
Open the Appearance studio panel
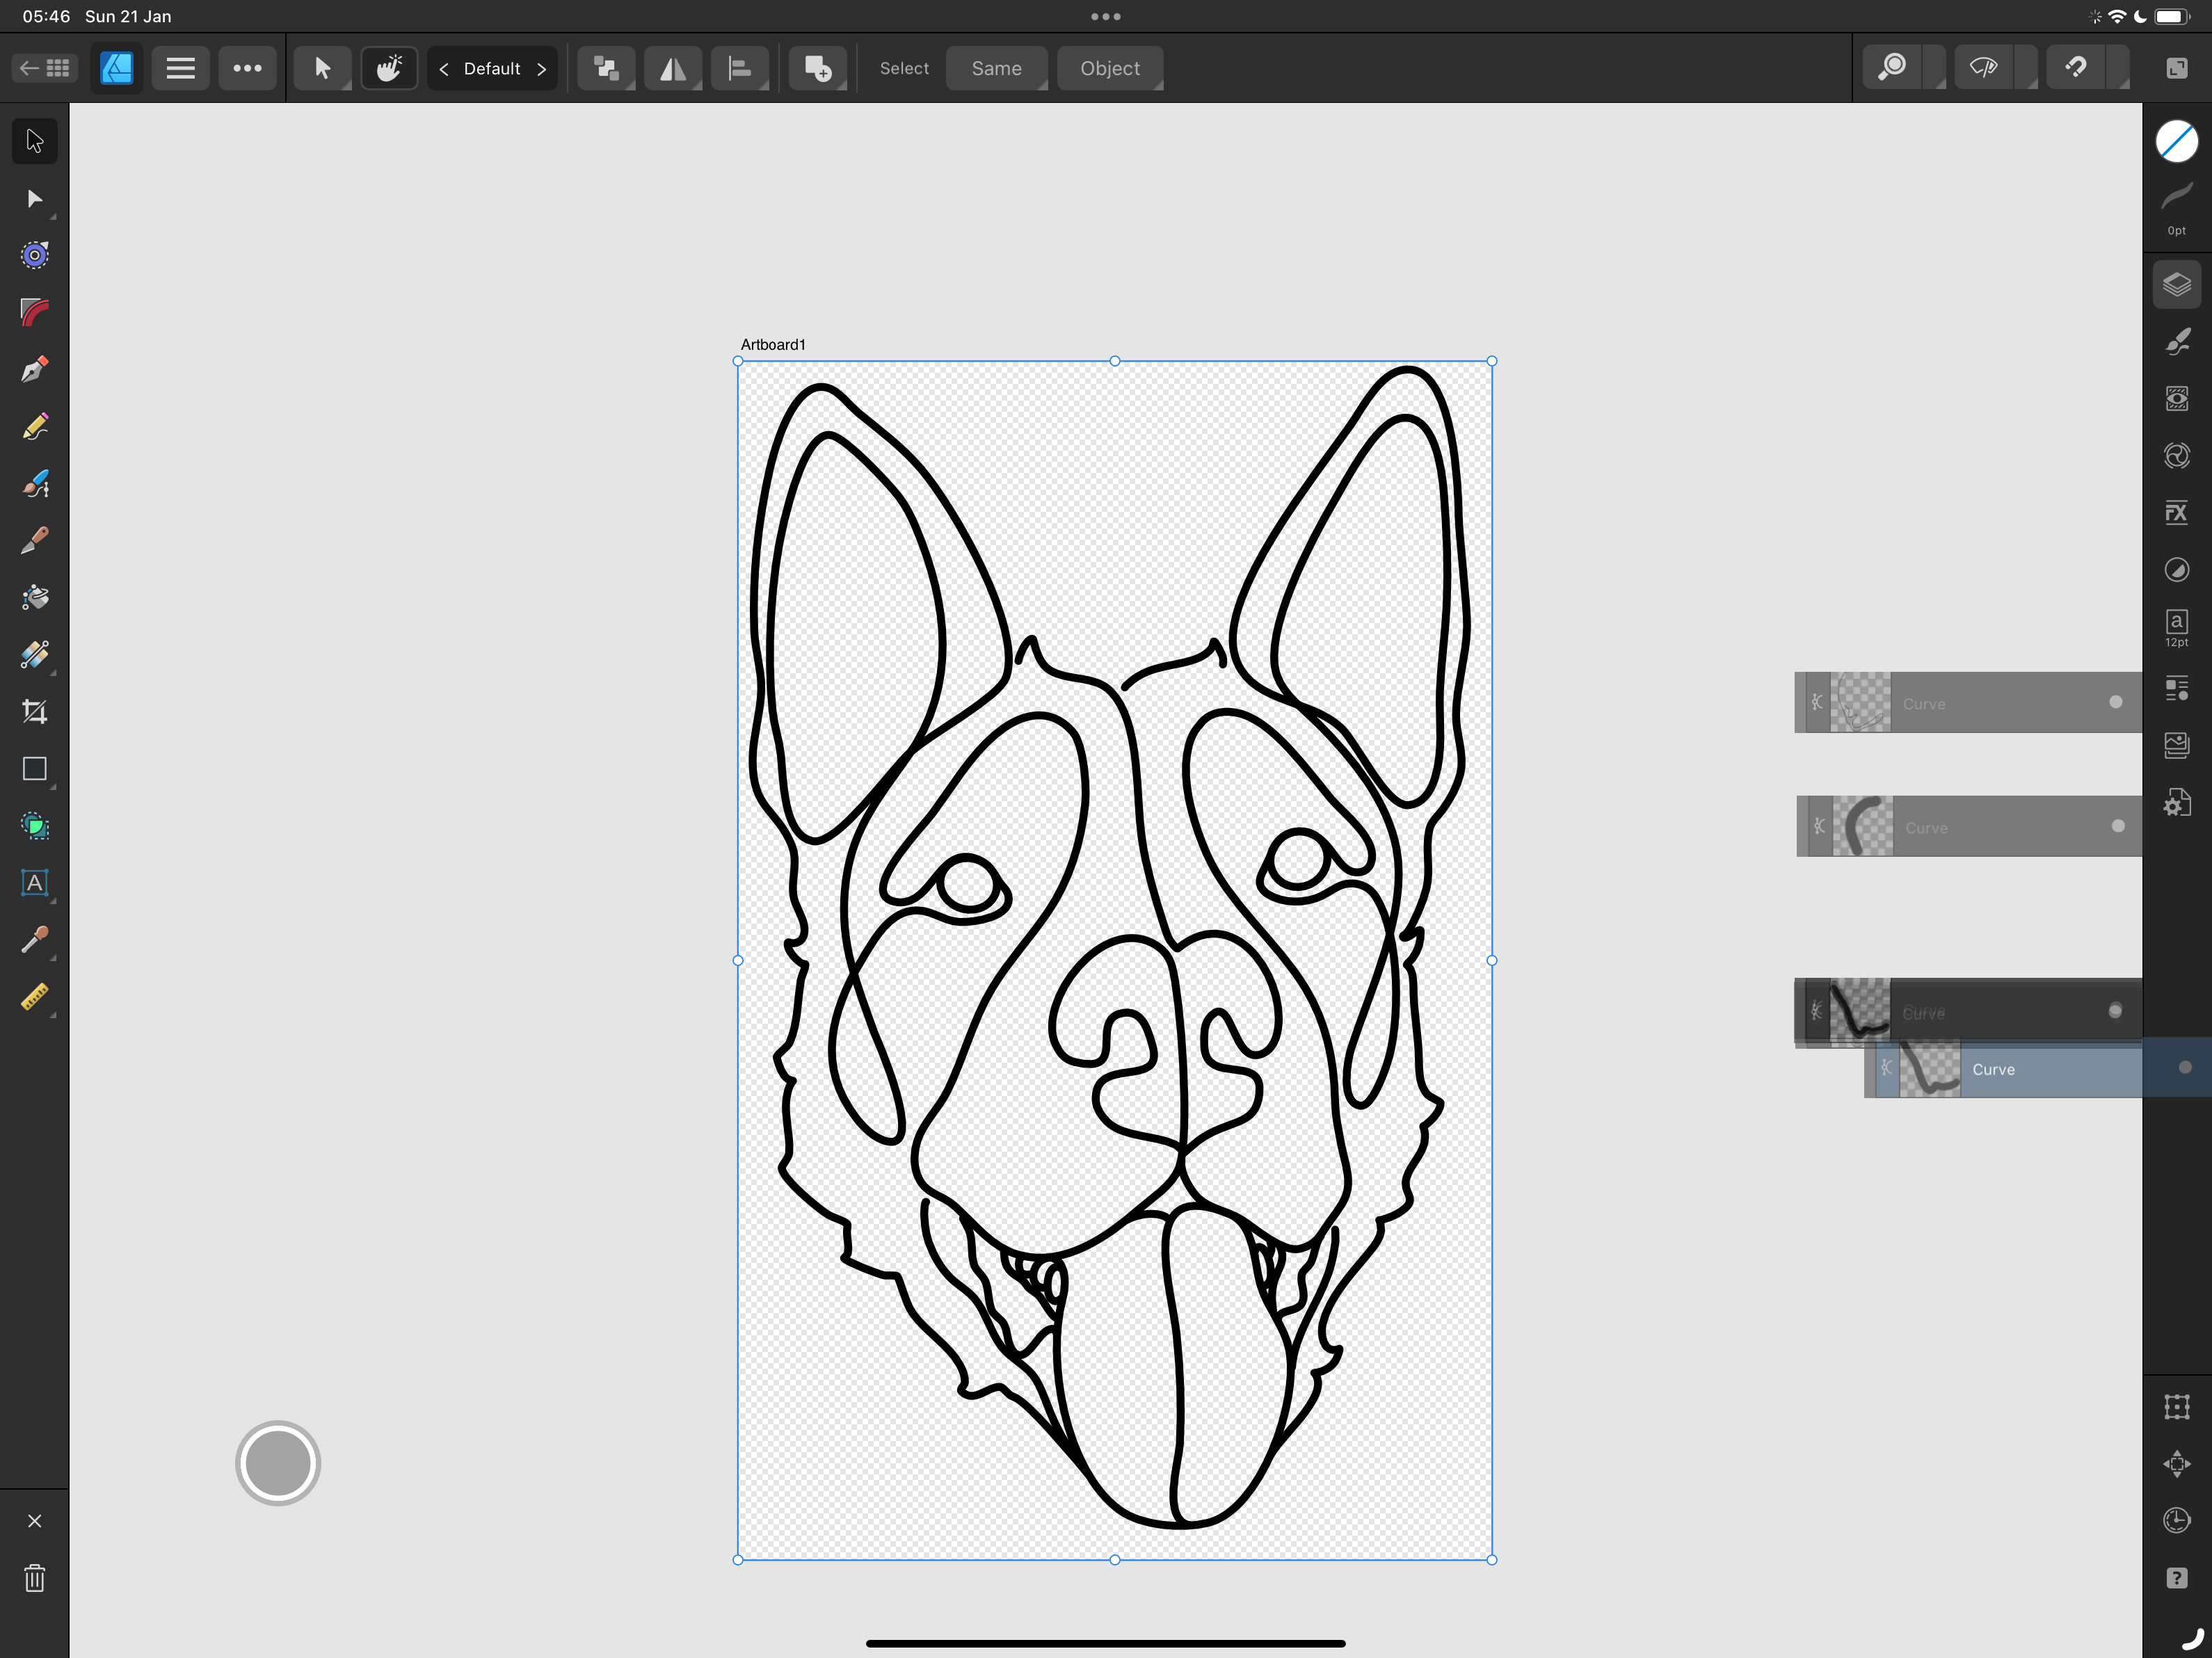[x=2177, y=399]
